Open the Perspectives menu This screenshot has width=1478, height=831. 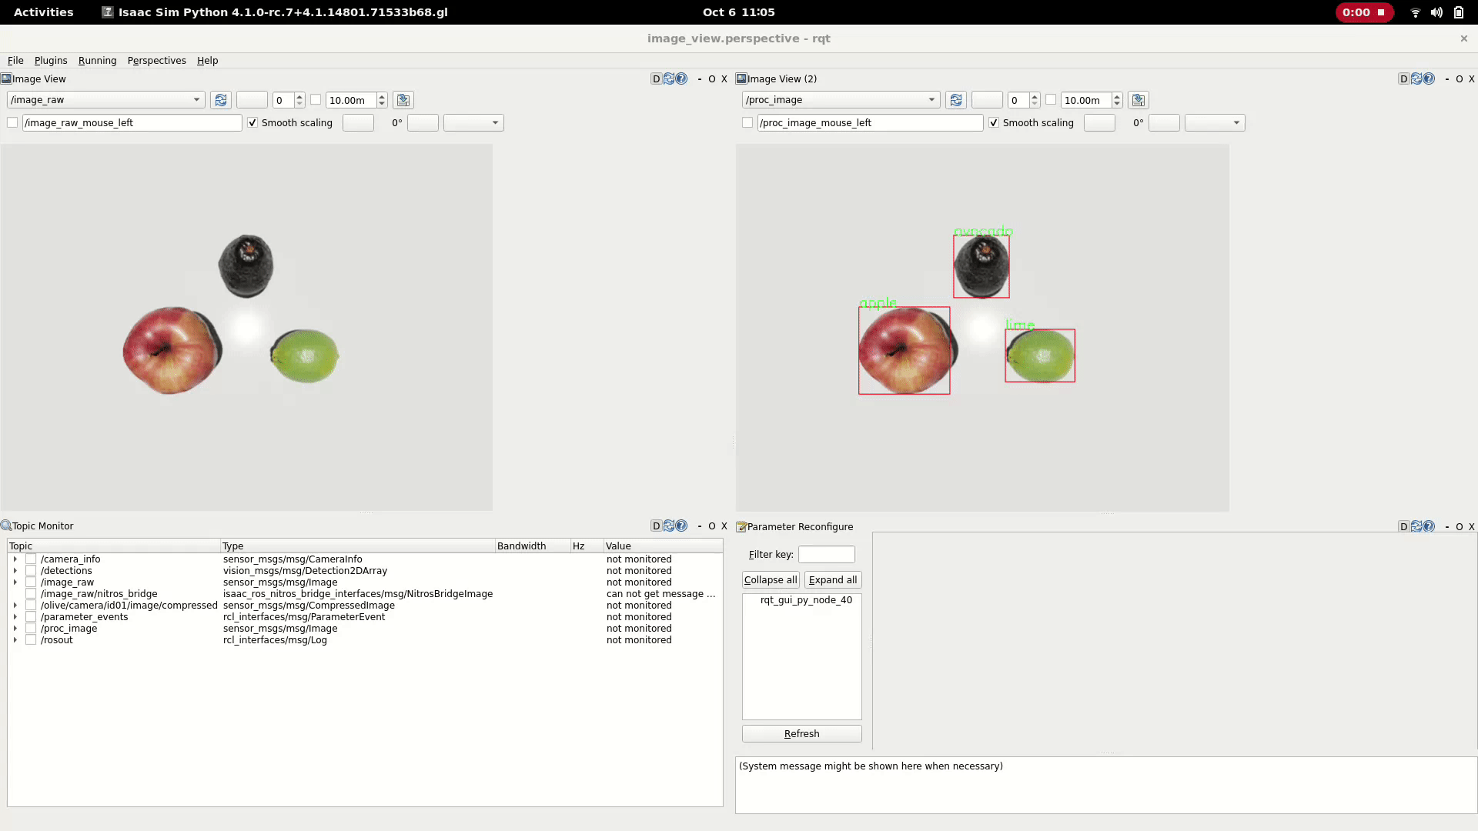156,60
